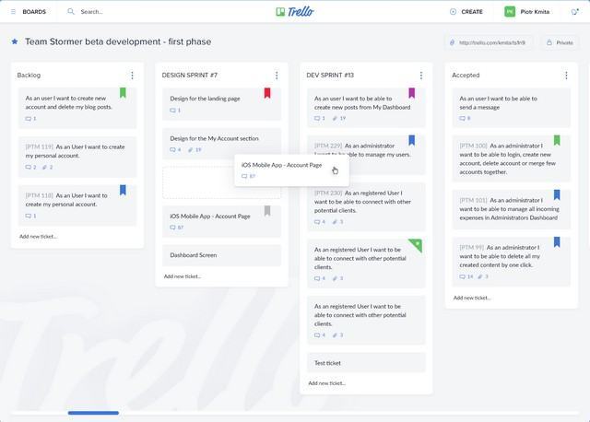Click the comment icon on the landing page card

click(x=172, y=111)
